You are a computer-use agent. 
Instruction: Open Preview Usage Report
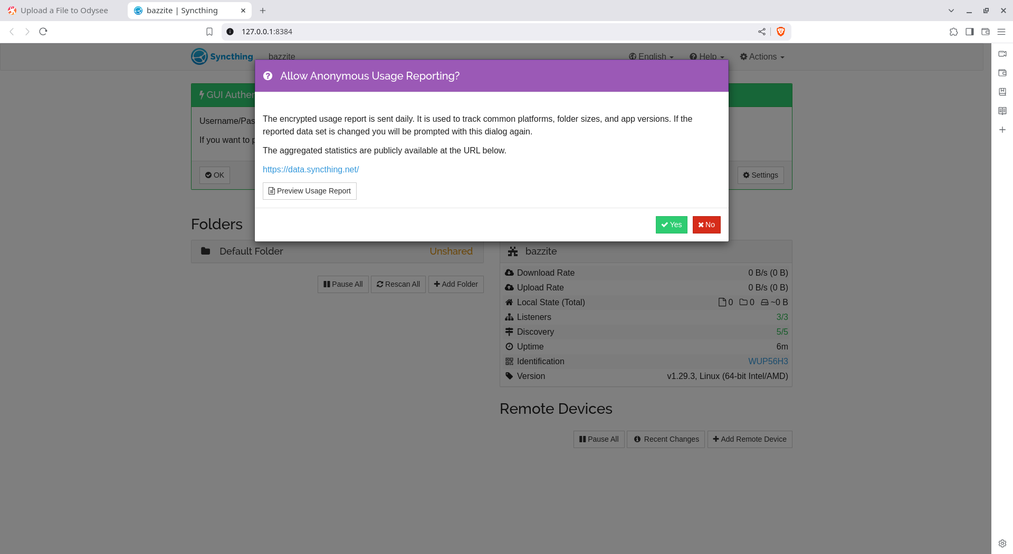(310, 191)
